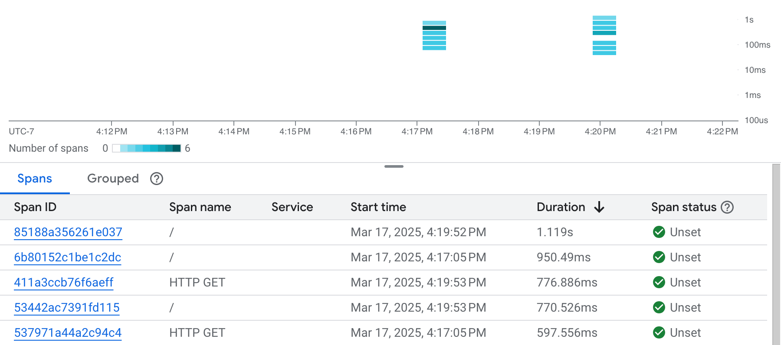Viewport: 781px width, 345px height.
Task: Click the green check icon for span 85188a356261e037
Action: tap(659, 232)
